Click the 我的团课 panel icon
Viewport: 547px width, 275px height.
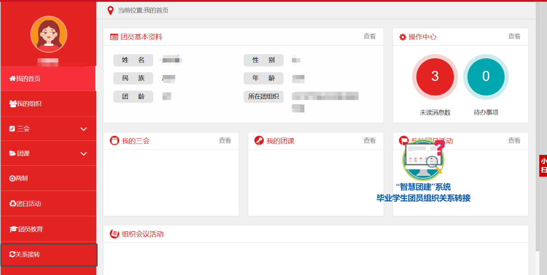(259, 141)
